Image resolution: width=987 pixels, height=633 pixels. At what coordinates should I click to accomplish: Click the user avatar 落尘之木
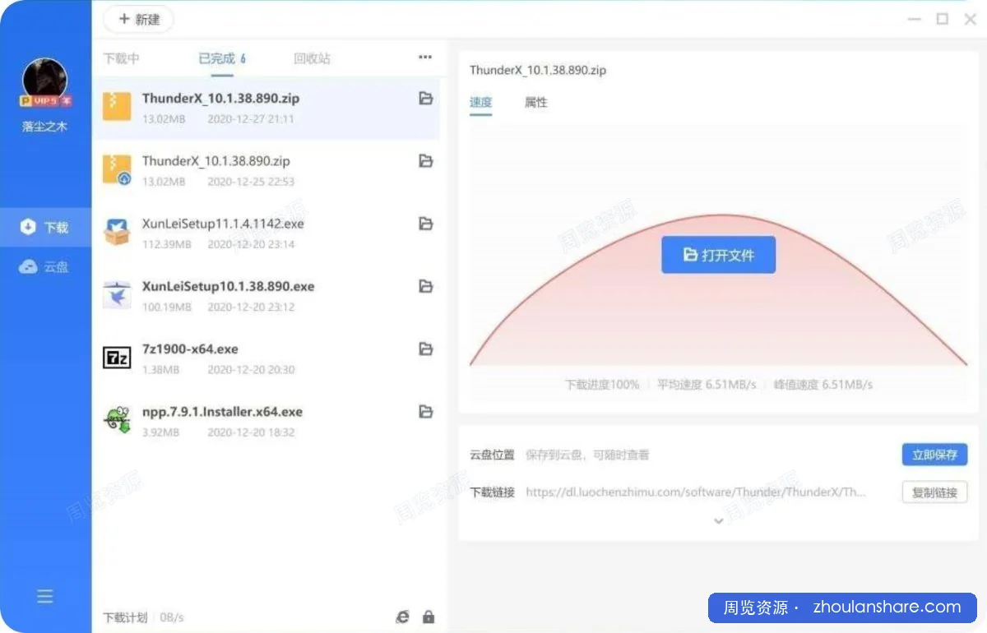pyautogui.click(x=45, y=80)
